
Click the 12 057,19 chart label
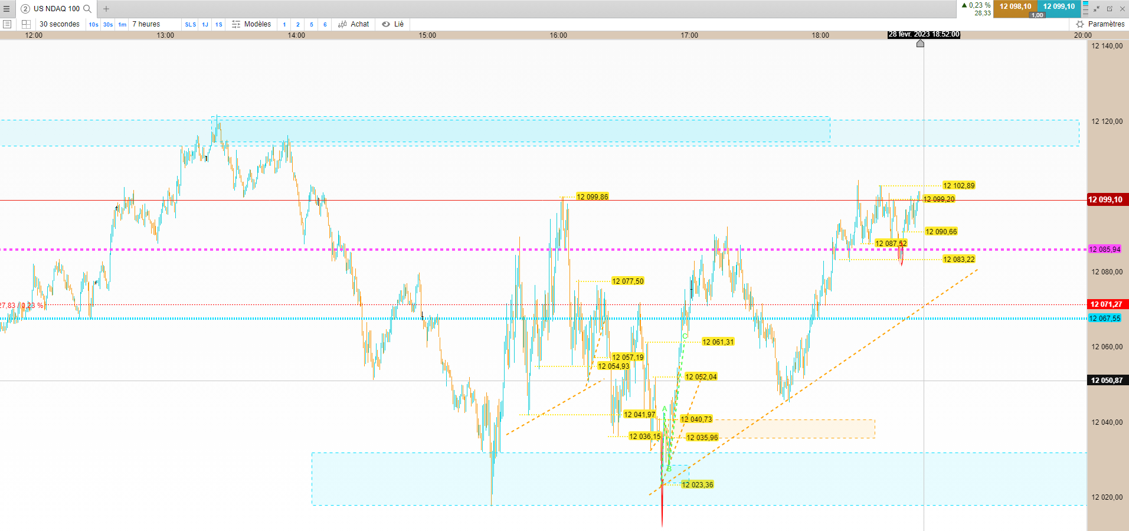click(628, 358)
